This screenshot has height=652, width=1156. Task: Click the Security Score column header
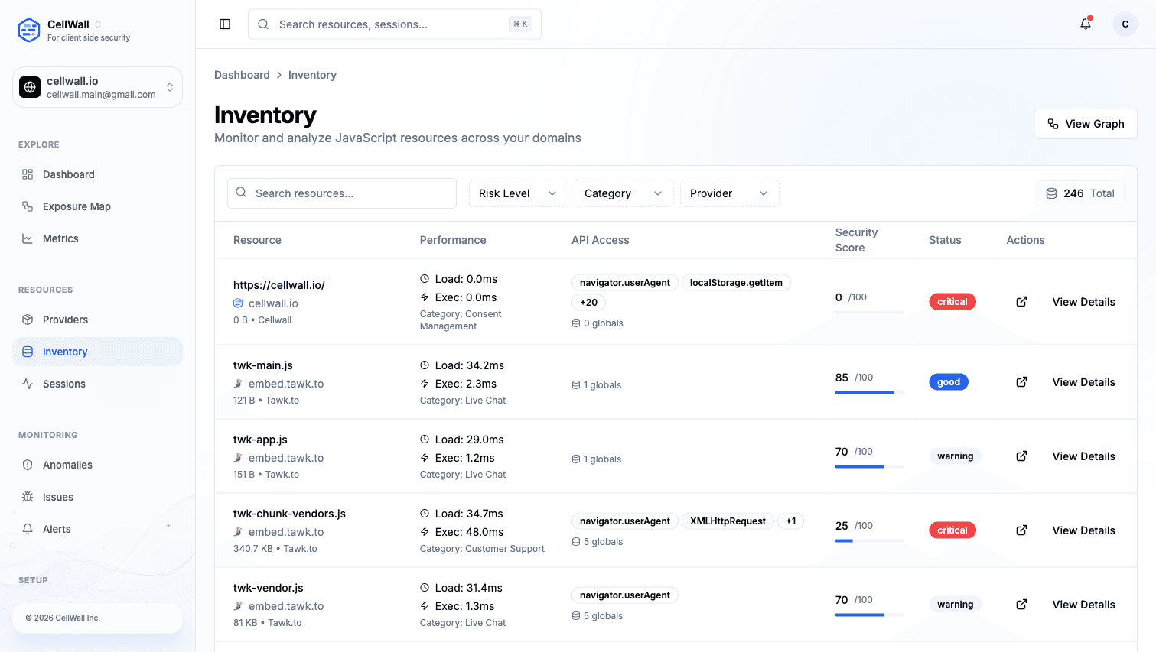click(856, 240)
